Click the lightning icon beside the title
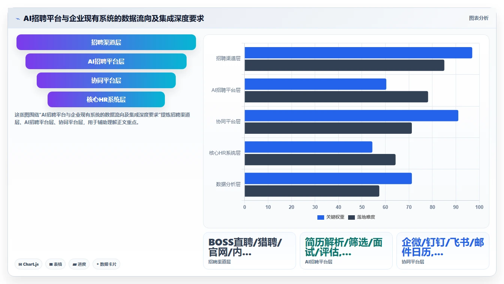 (18, 19)
